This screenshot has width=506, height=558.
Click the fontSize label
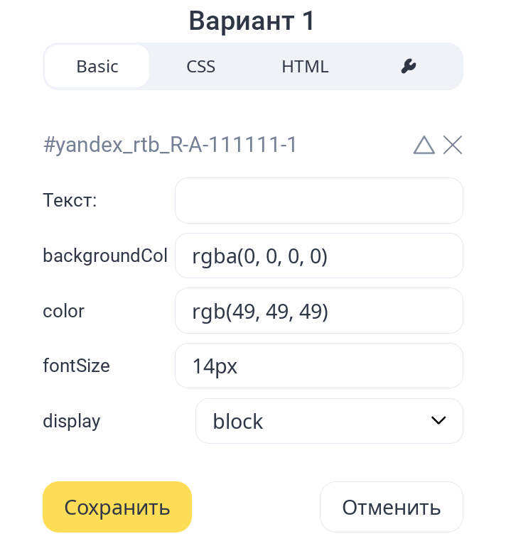pos(76,366)
